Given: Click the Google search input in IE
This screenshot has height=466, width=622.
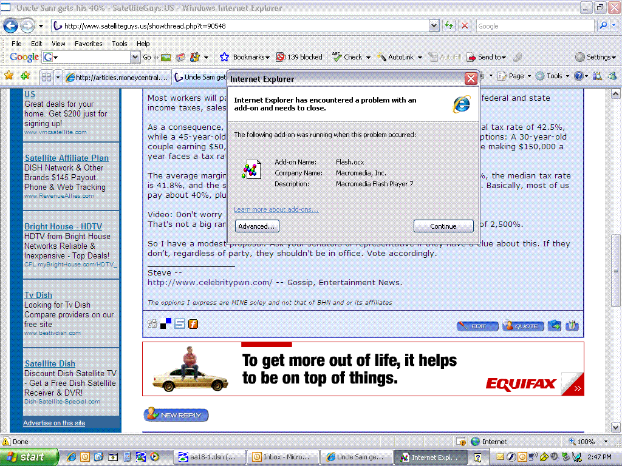Looking at the screenshot, I should point(535,25).
